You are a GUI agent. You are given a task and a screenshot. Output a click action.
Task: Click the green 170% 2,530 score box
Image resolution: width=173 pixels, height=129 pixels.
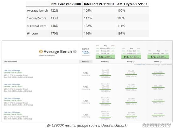tap(158, 57)
